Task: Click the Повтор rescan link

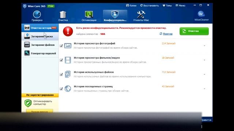Action: (x=167, y=34)
